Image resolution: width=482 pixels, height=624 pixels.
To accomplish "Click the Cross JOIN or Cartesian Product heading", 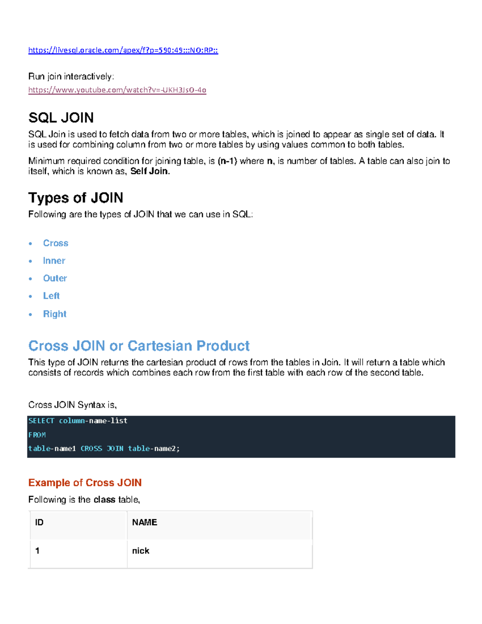I will pyautogui.click(x=139, y=346).
